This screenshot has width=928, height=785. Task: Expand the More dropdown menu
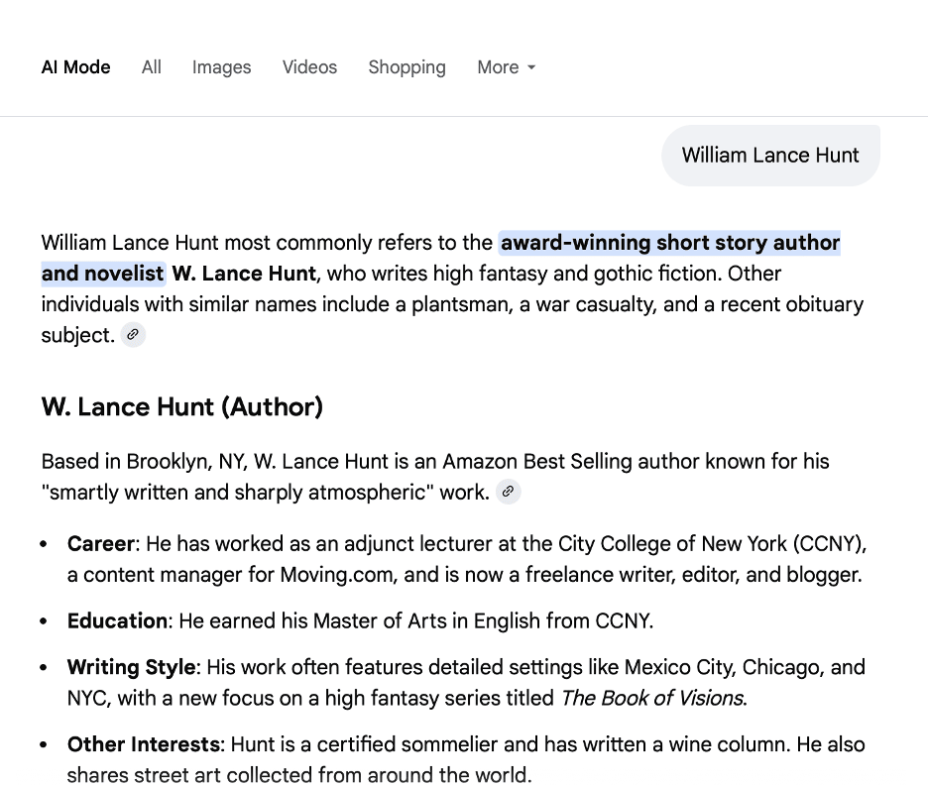click(x=506, y=67)
